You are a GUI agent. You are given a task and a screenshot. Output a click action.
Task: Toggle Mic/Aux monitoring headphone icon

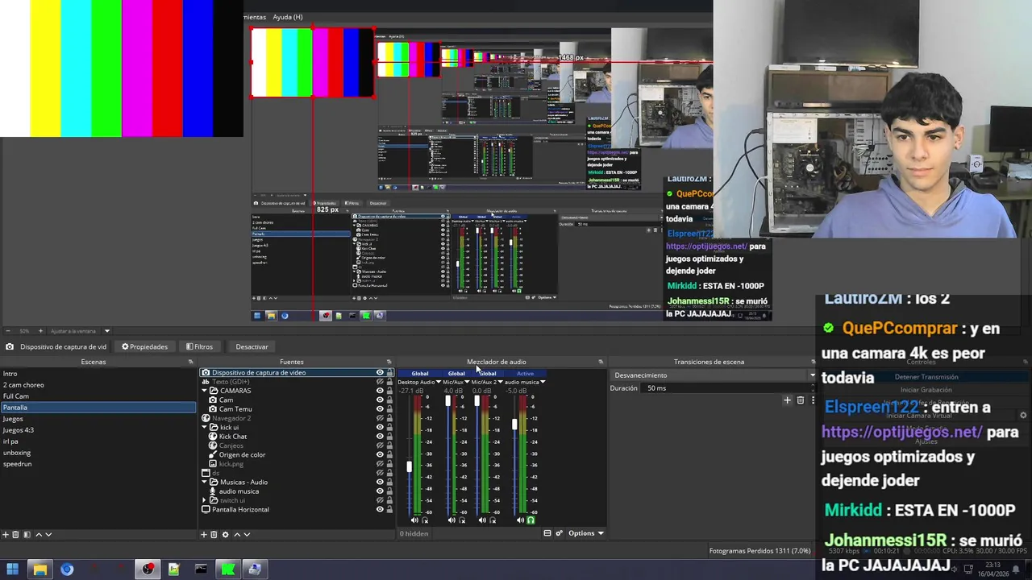tap(462, 520)
